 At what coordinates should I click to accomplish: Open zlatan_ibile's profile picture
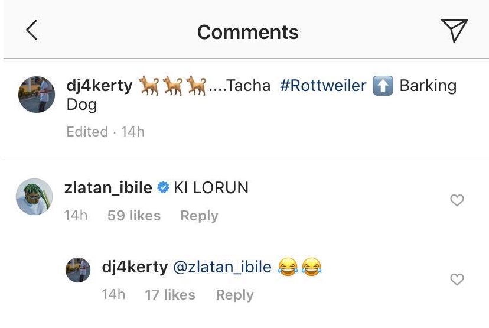coord(34,197)
